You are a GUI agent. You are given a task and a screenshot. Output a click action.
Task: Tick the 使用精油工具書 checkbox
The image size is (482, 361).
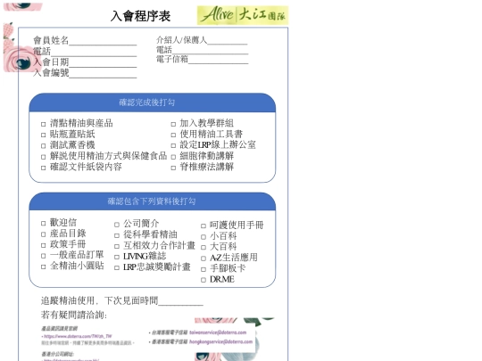[x=173, y=135]
